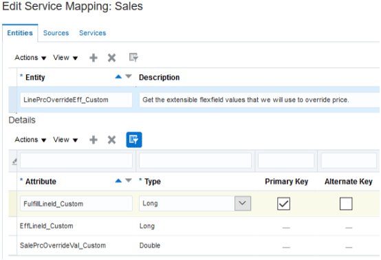Image resolution: width=381 pixels, height=260 pixels.
Task: Switch to the Services tab
Action: [93, 33]
